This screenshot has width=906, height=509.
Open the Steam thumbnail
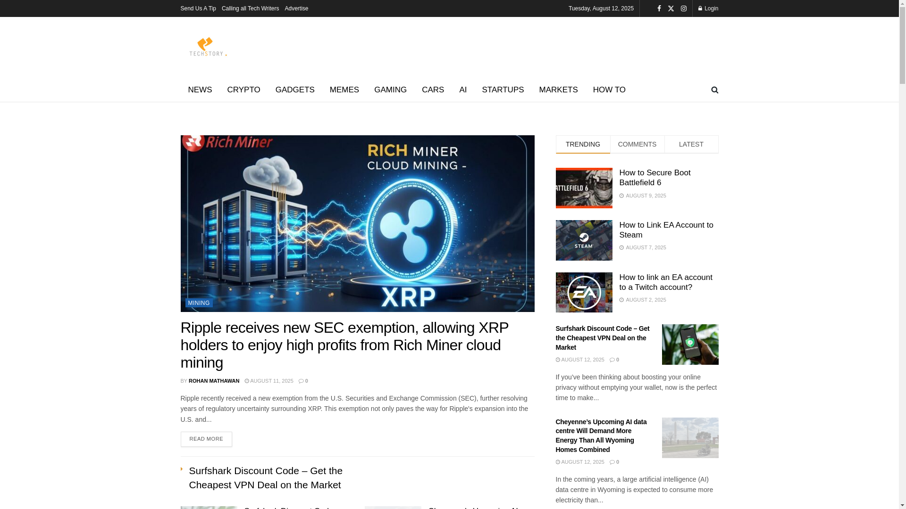click(x=584, y=240)
